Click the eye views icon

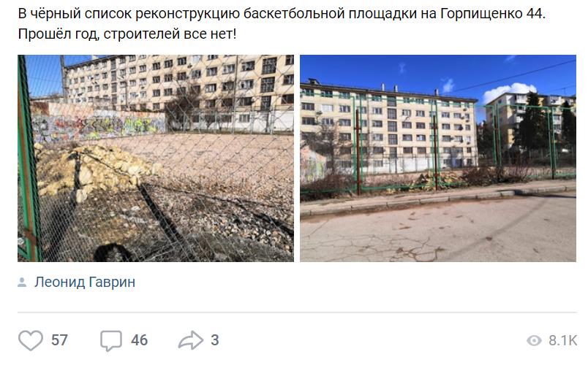click(534, 341)
